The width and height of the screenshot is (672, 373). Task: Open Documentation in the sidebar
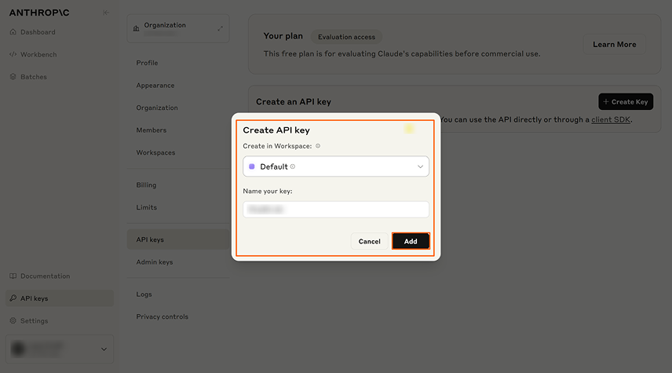pos(45,276)
